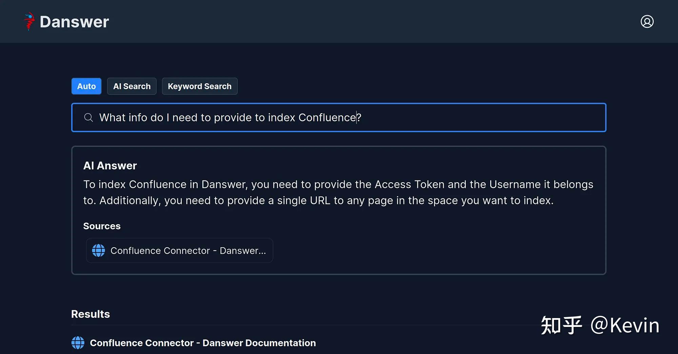The width and height of the screenshot is (678, 354).
Task: Click the globe icon in Sources card
Action: 99,251
